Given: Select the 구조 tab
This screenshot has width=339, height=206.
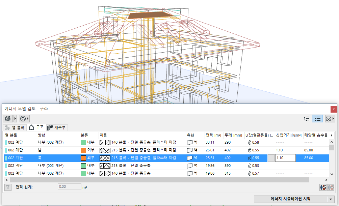Looking at the screenshot, I should 36,127.
